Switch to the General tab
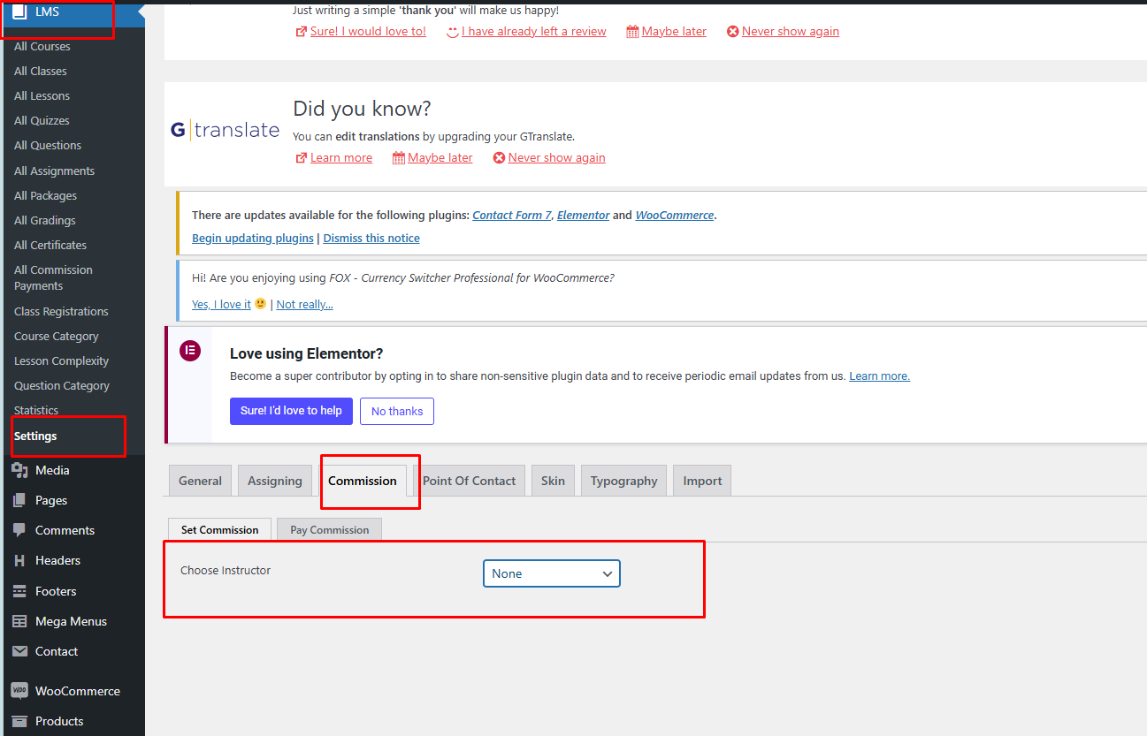 click(x=200, y=481)
